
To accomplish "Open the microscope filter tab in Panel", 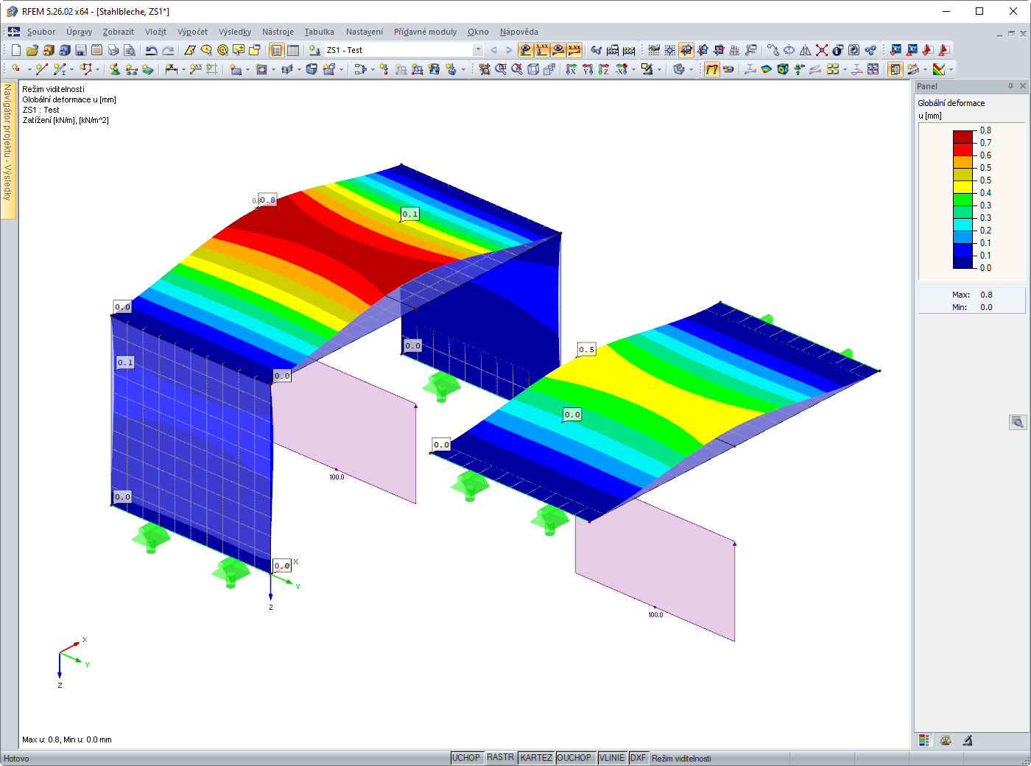I will point(968,740).
